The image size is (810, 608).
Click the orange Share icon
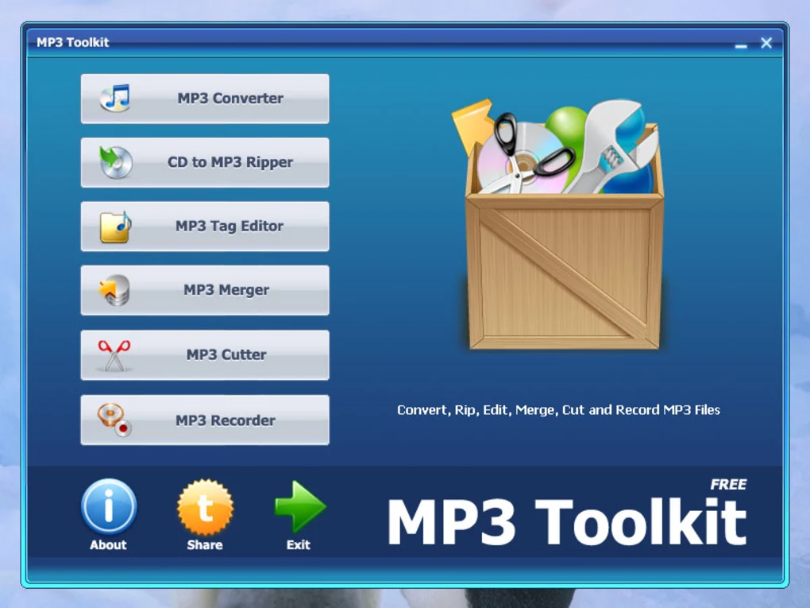point(204,507)
